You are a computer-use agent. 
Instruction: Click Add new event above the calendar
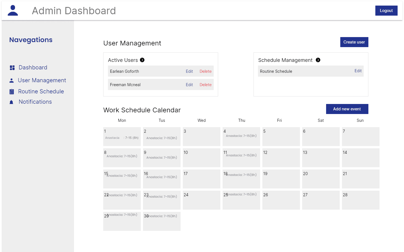[x=347, y=109]
